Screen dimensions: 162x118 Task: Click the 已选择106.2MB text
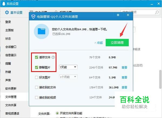pyautogui.click(x=61, y=34)
